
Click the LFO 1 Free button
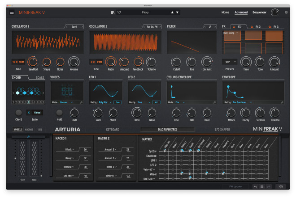118,102
